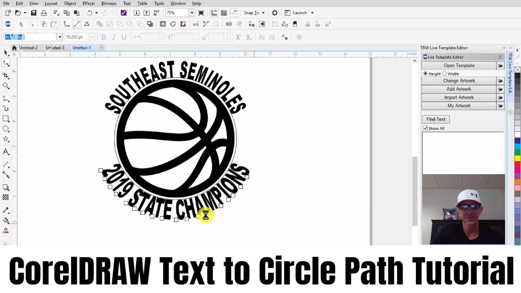The height and width of the screenshot is (293, 521).
Task: Toggle Show rulers icon
Action: [x=214, y=13]
